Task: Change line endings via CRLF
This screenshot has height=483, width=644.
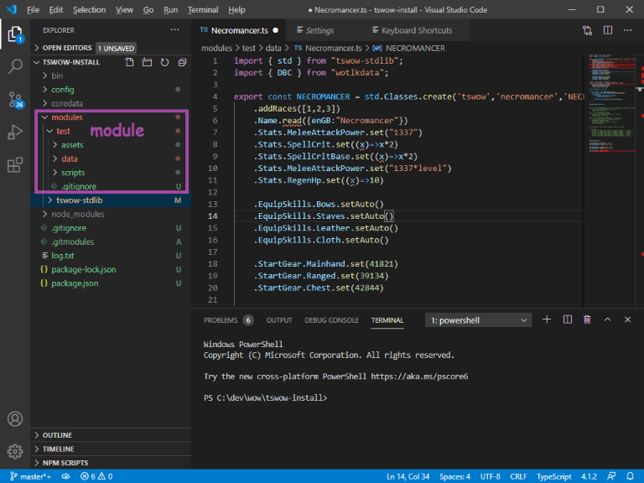Action: coord(518,476)
